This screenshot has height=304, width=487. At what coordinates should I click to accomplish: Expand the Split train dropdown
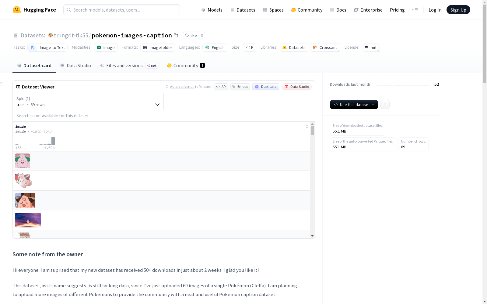(x=88, y=102)
